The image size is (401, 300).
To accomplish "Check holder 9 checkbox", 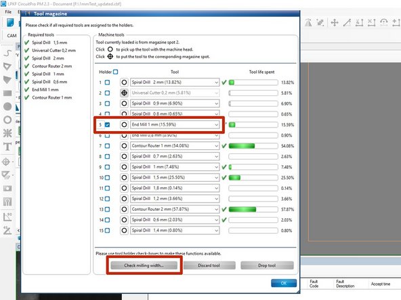I will [108, 167].
